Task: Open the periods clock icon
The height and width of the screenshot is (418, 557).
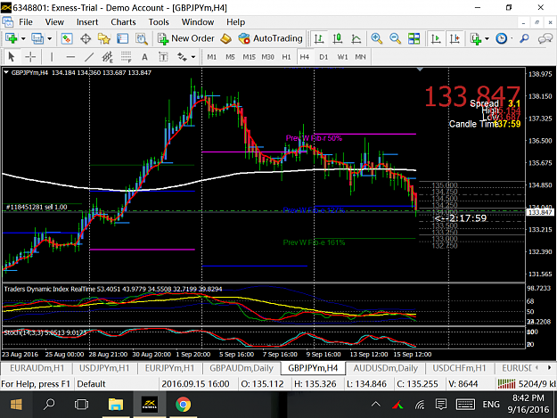Action: [501, 38]
